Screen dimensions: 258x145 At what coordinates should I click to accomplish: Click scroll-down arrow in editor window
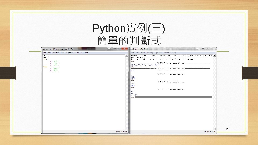(x=127, y=129)
